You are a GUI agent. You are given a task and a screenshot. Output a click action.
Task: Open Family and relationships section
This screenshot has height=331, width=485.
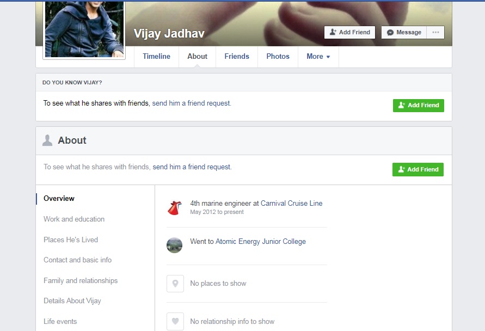coord(81,280)
